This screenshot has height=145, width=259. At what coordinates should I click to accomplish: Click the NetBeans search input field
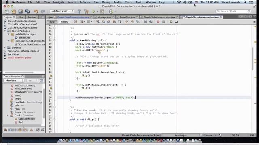click(234, 11)
